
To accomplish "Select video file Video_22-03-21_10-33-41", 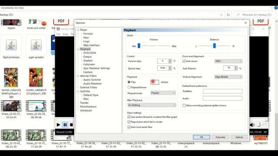I will (x=11, y=106).
